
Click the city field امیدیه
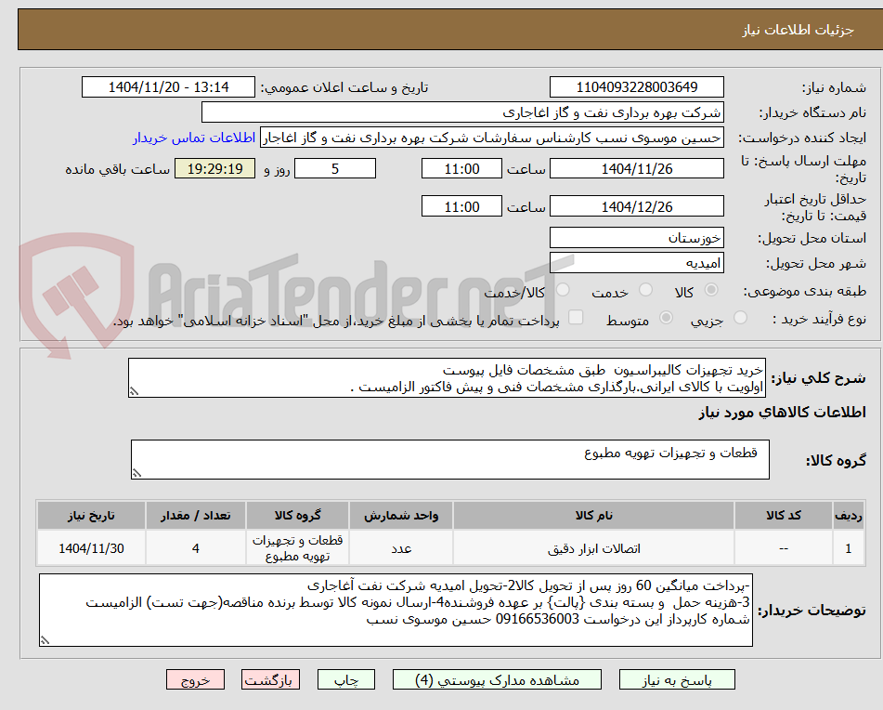(636, 263)
